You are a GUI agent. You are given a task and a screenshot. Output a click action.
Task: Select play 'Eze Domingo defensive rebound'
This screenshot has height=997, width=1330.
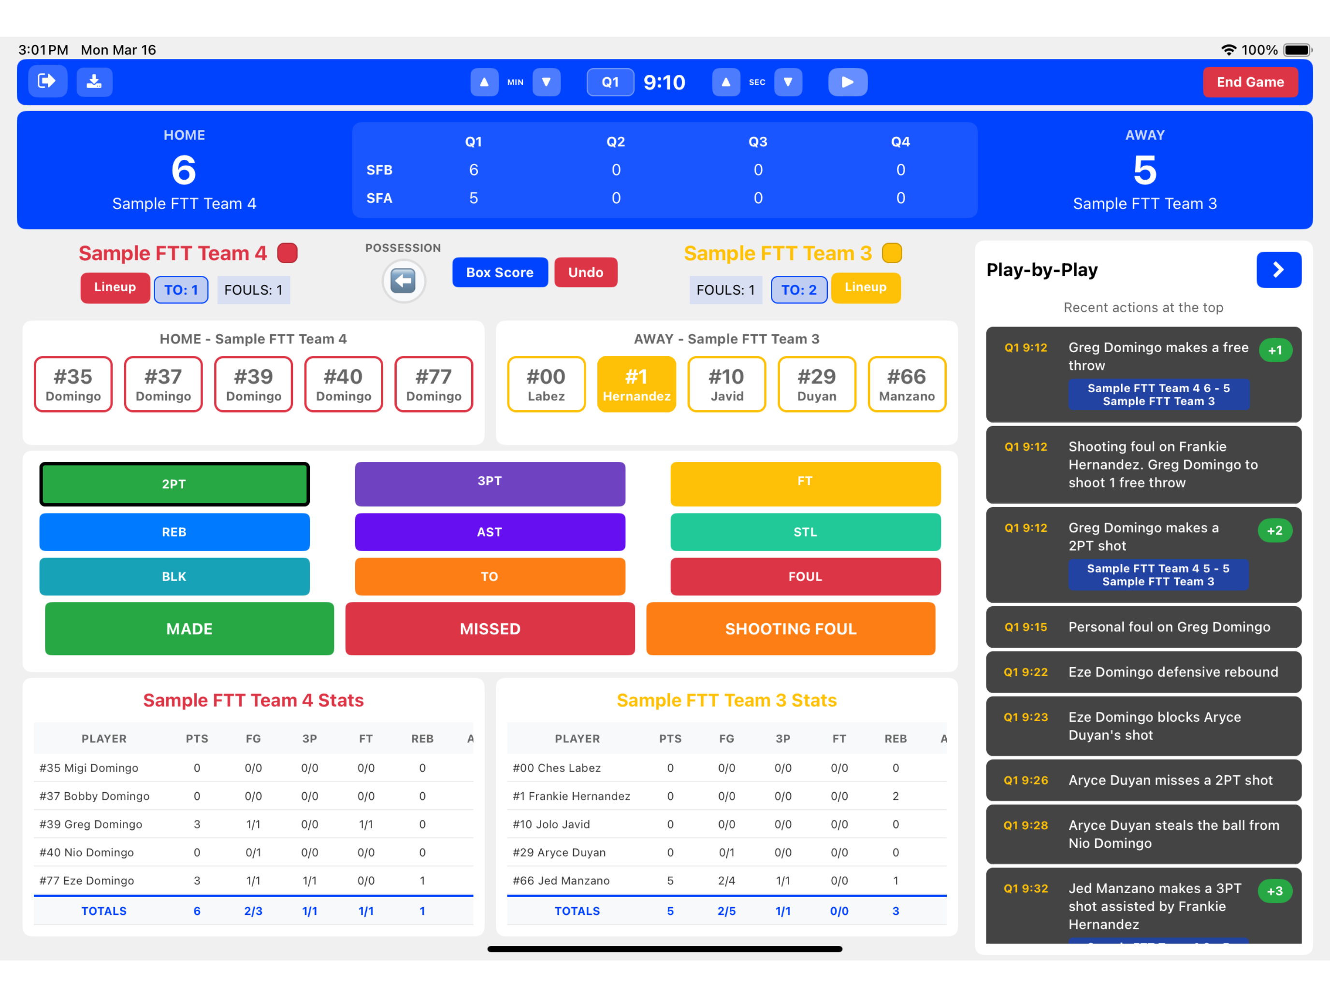[1143, 672]
